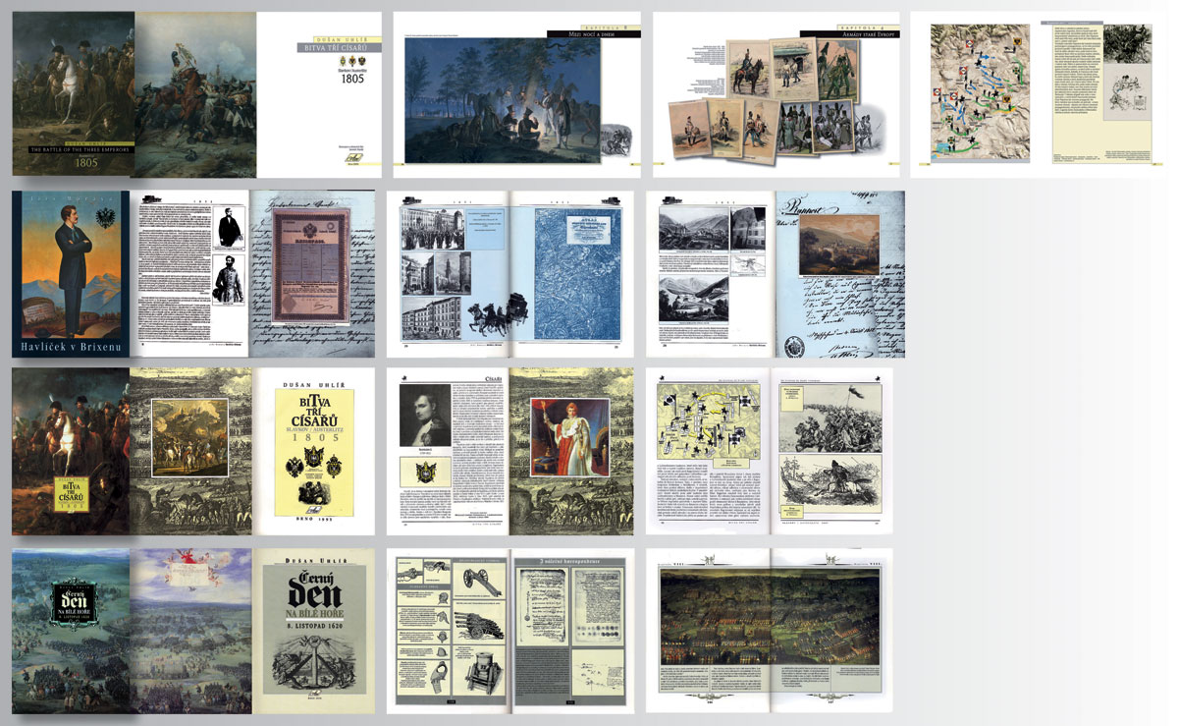This screenshot has height=726, width=1178.
Task: Open the spread with yellow battle map and cavalry engravings
Action: pyautogui.click(x=770, y=452)
